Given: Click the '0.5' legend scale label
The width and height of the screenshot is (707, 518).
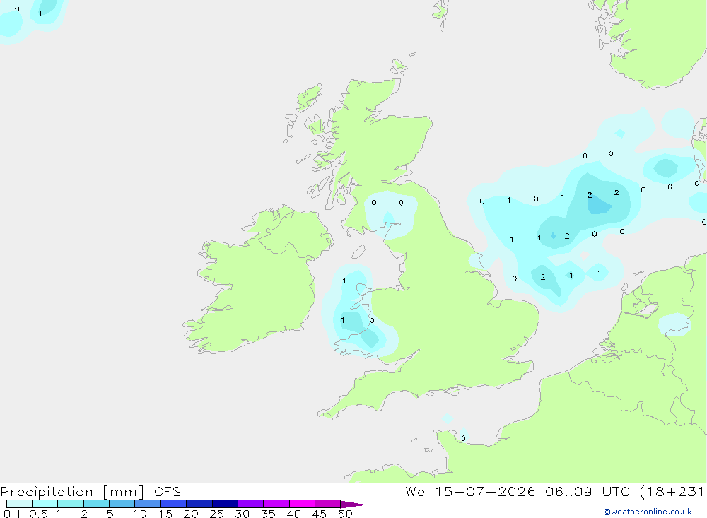Looking at the screenshot, I should (x=38, y=514).
